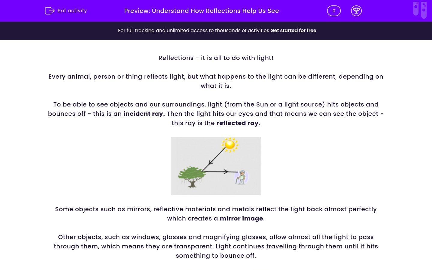Screen dimensions: 432x270
Task: Select the left test tube icon
Action: (x=416, y=9)
